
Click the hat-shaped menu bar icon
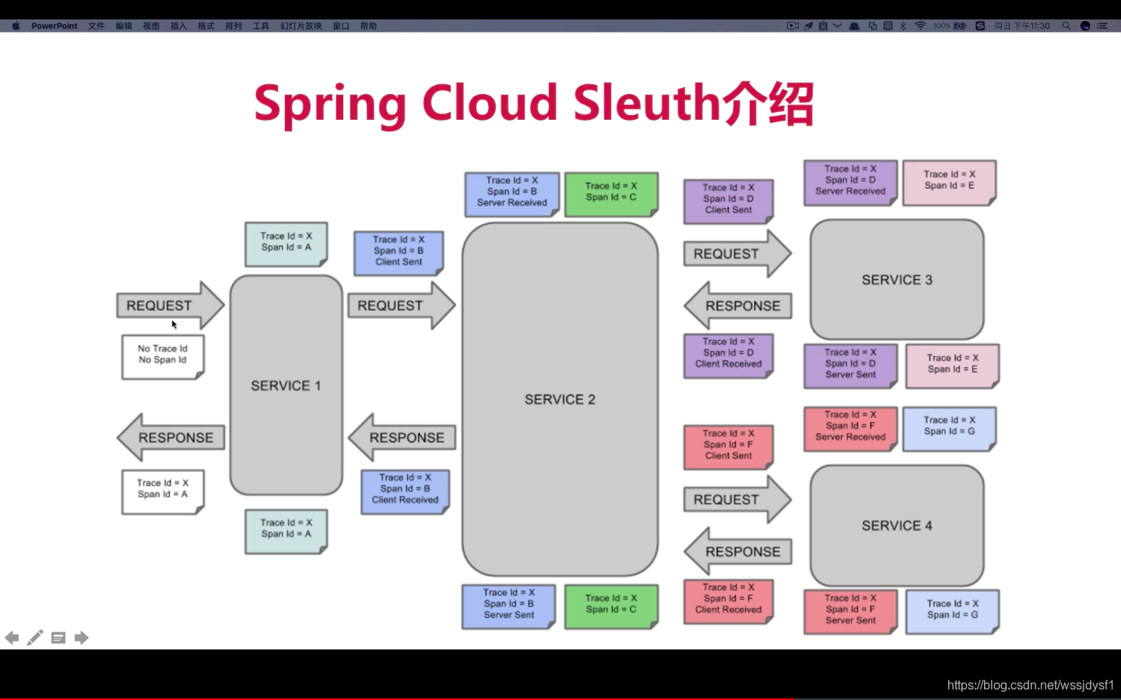point(854,26)
